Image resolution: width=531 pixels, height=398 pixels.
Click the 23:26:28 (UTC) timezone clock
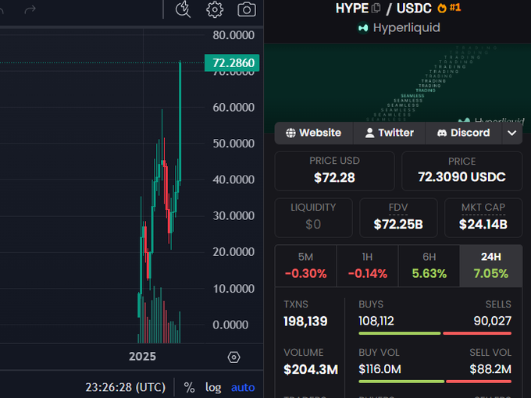[x=125, y=387]
